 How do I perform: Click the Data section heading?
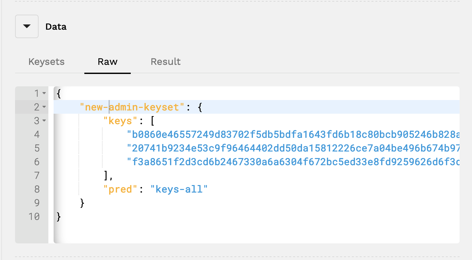(x=56, y=27)
